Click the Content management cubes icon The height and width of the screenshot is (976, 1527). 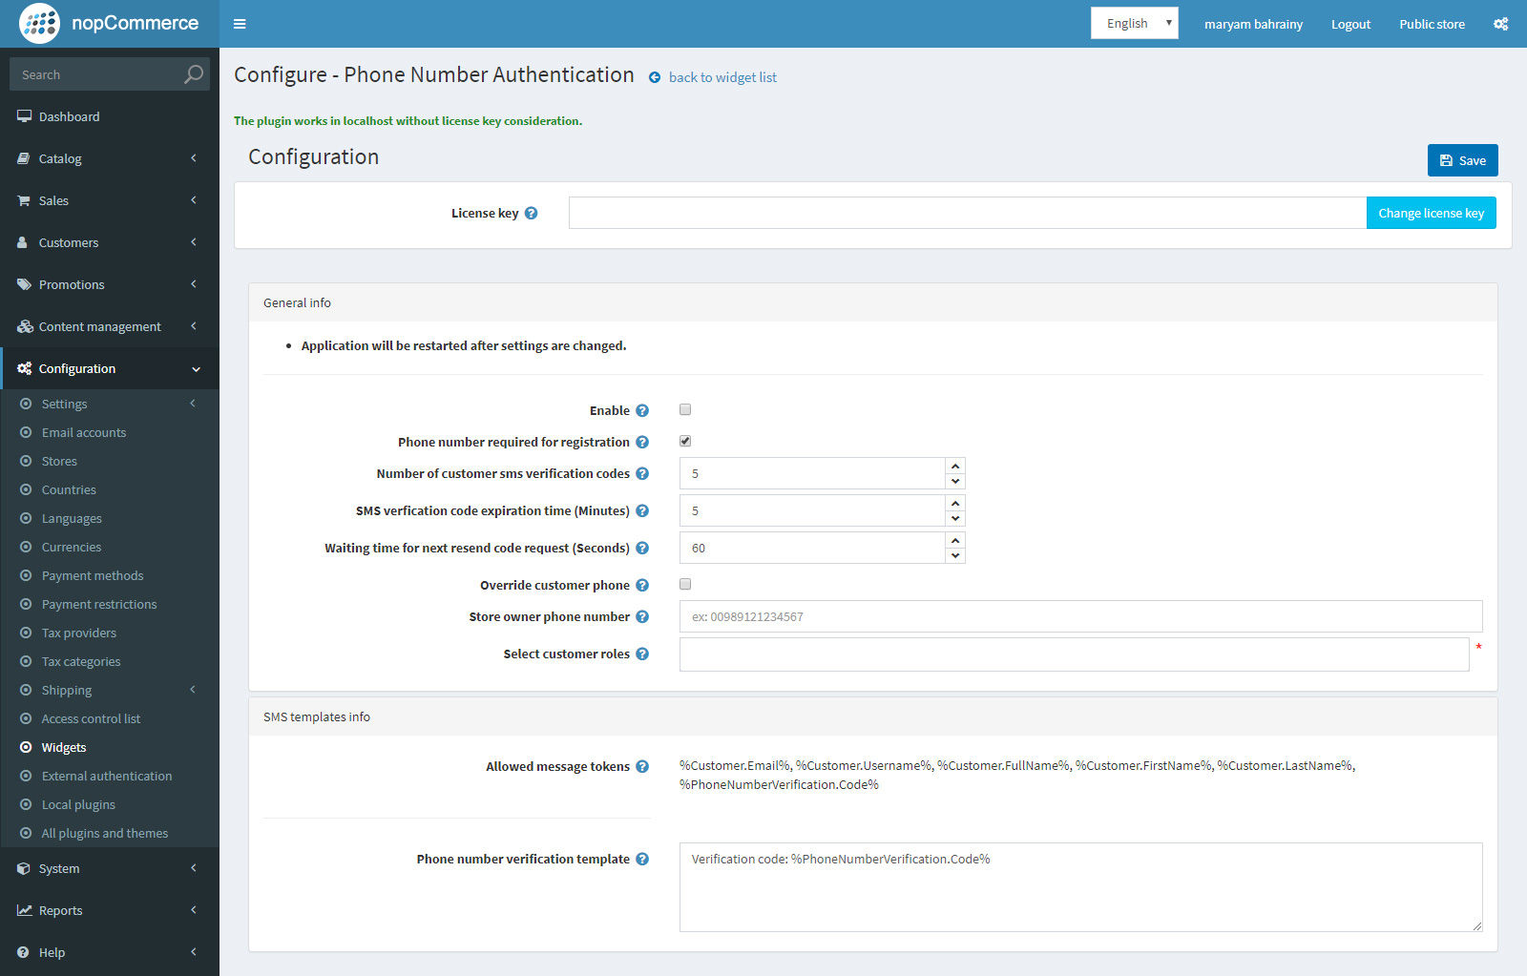point(25,326)
